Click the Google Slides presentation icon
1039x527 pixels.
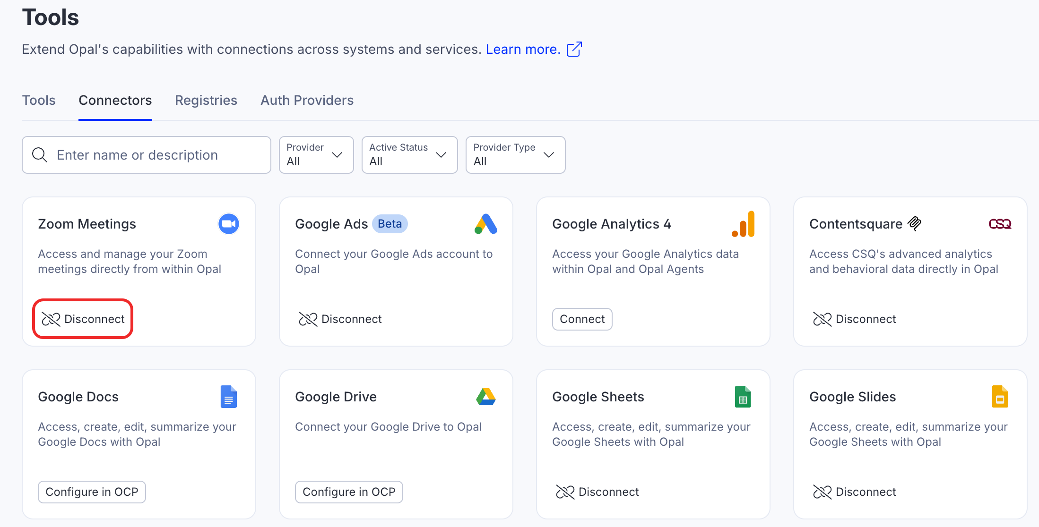(x=1000, y=397)
